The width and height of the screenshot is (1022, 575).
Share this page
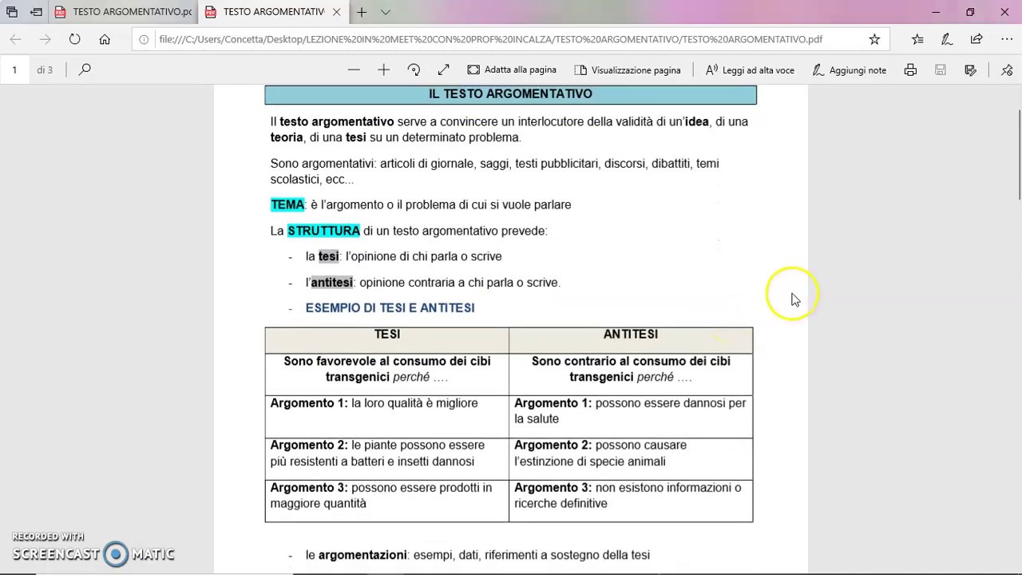[x=976, y=39]
